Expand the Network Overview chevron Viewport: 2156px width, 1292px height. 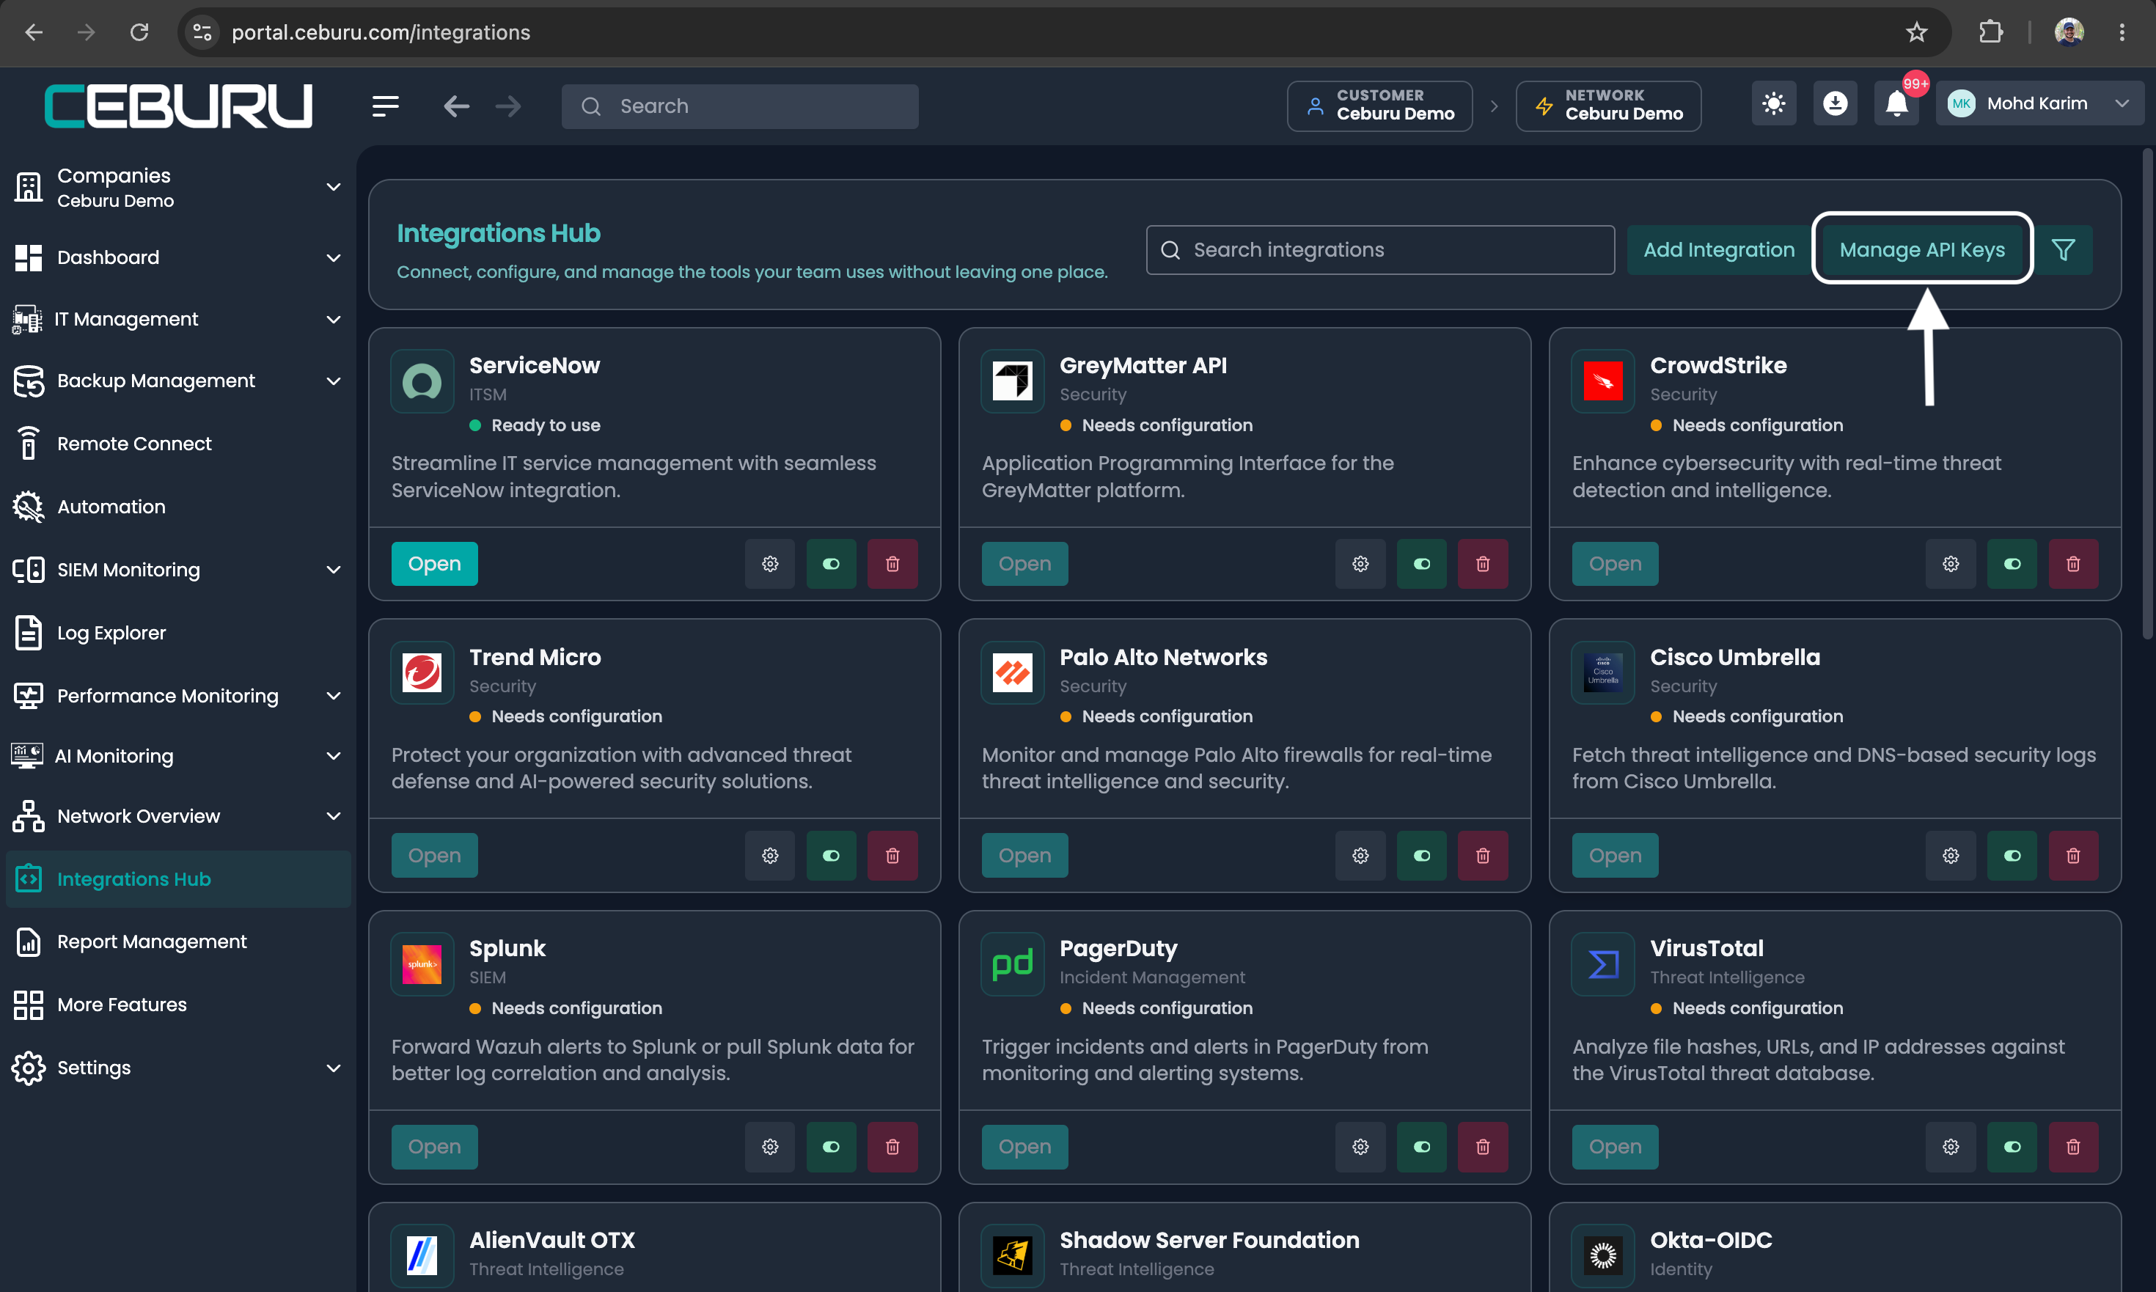333,816
